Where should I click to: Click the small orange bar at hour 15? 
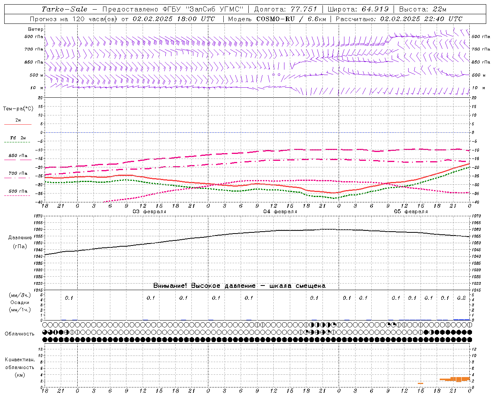click(421, 383)
